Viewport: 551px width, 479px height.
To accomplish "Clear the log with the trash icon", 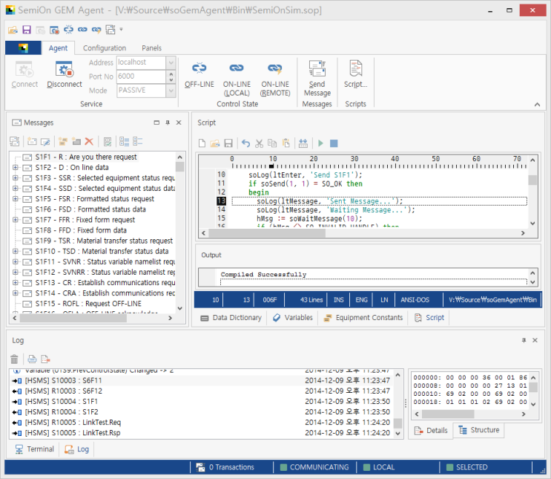I will [14, 359].
